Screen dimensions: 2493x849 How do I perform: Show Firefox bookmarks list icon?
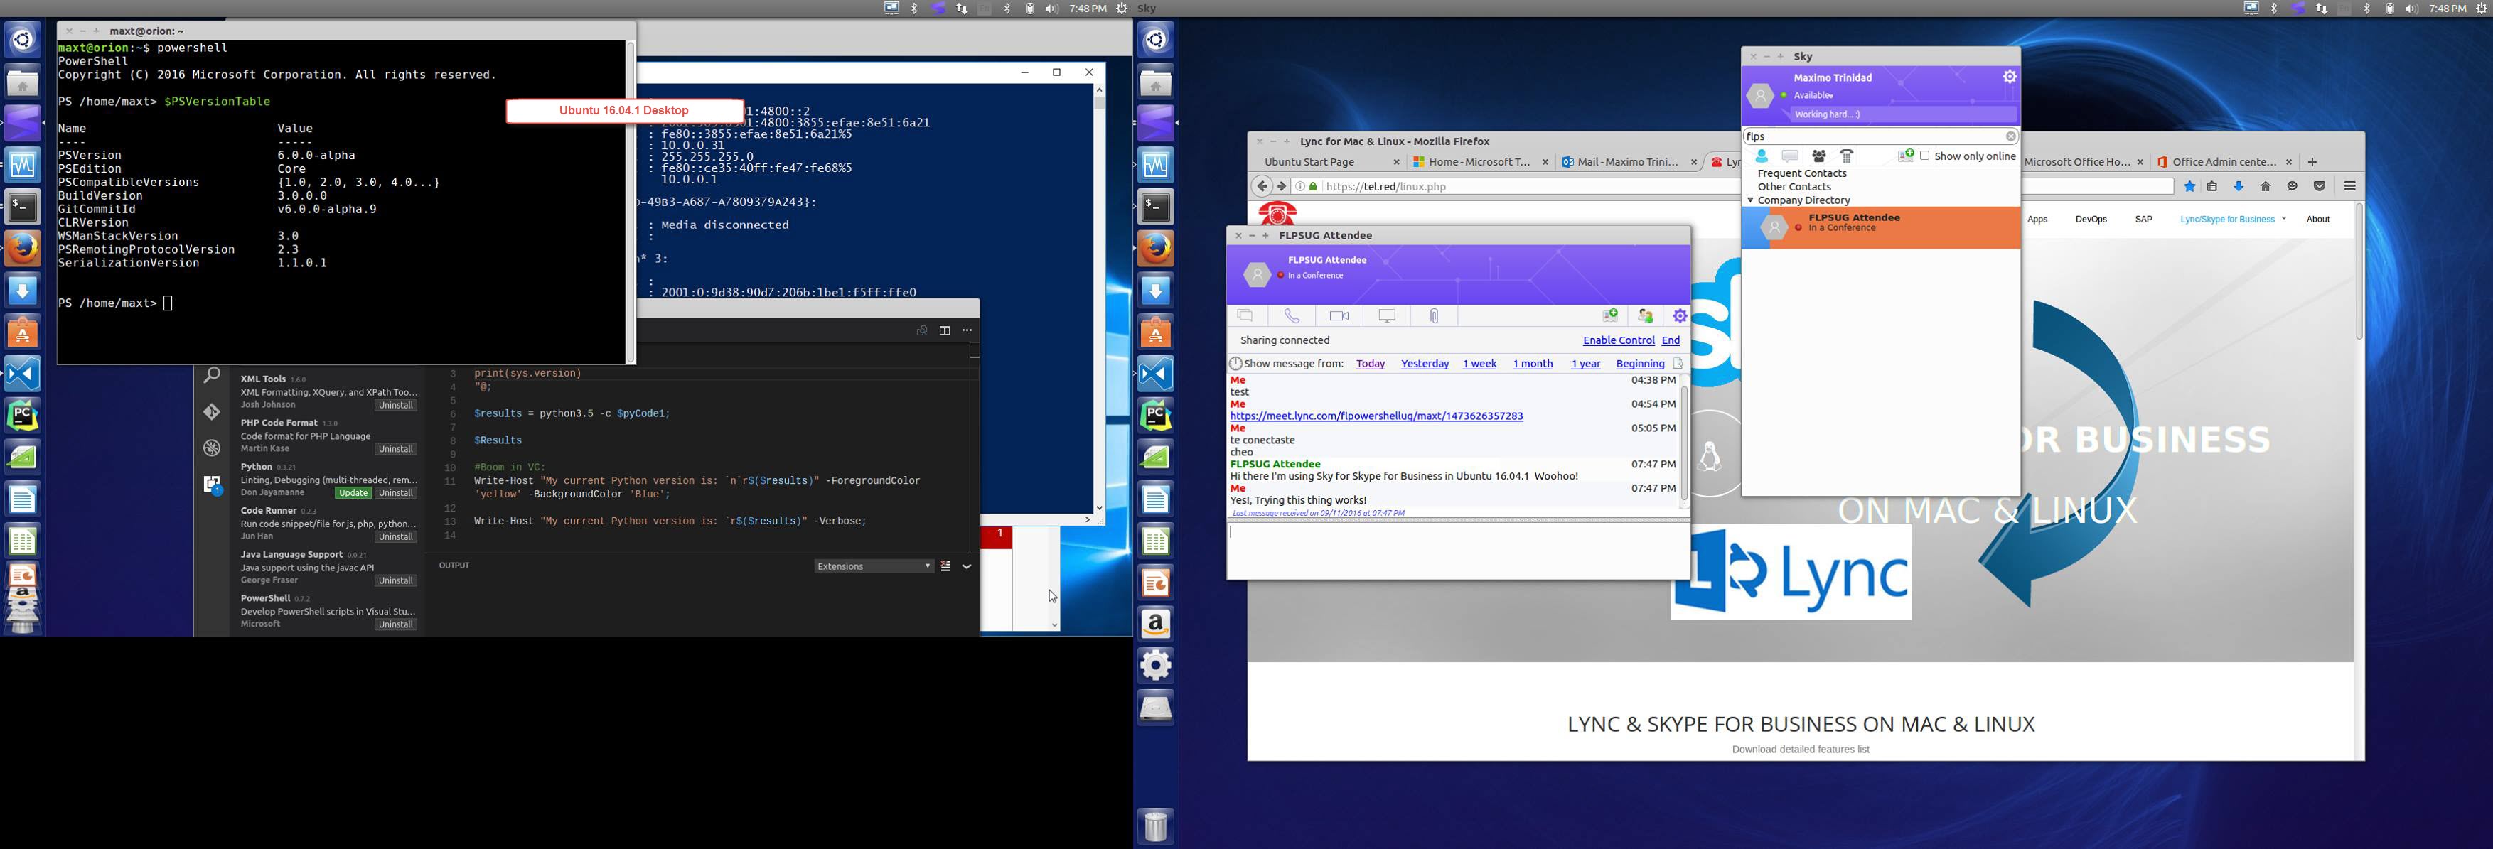pos(2212,187)
